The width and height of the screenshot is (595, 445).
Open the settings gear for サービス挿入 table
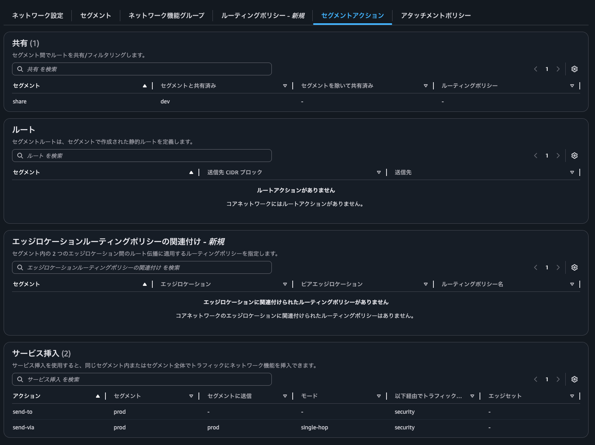click(574, 379)
